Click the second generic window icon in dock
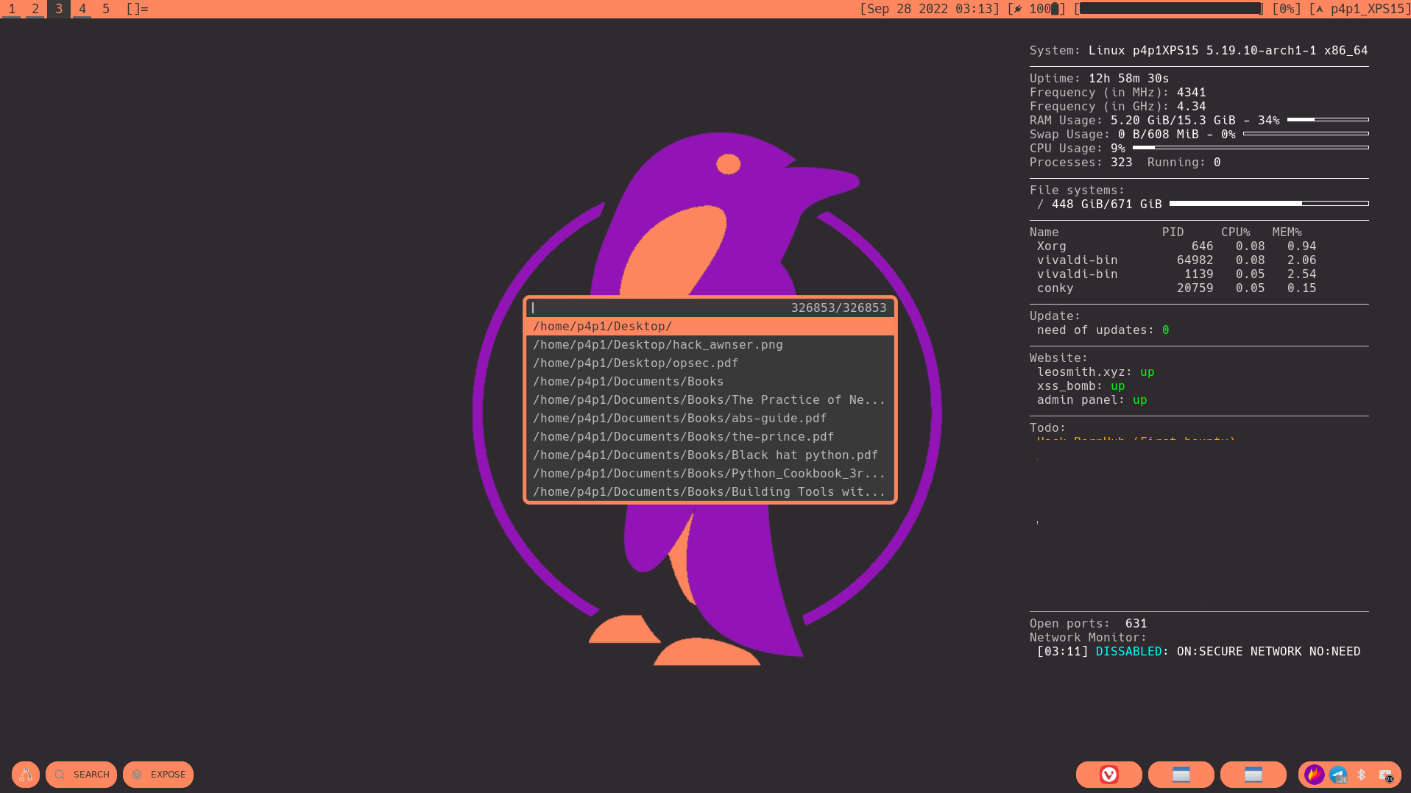Image resolution: width=1411 pixels, height=793 pixels. pos(1253,775)
